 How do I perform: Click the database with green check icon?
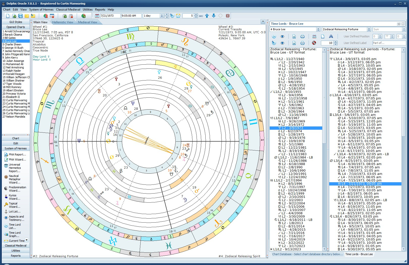(65, 16)
